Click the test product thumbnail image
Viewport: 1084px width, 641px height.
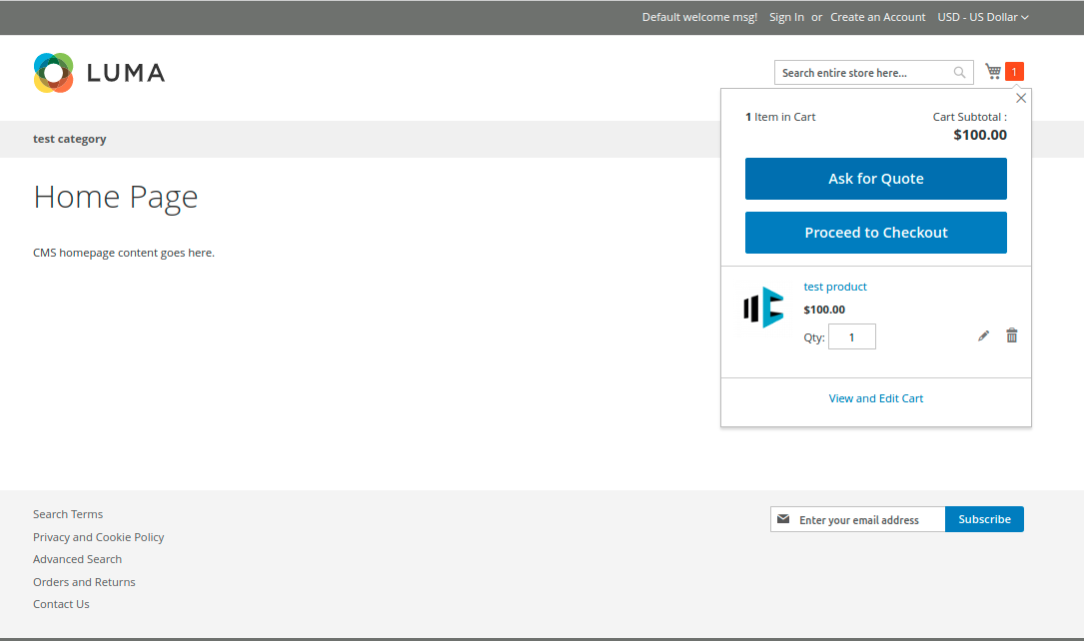point(763,308)
